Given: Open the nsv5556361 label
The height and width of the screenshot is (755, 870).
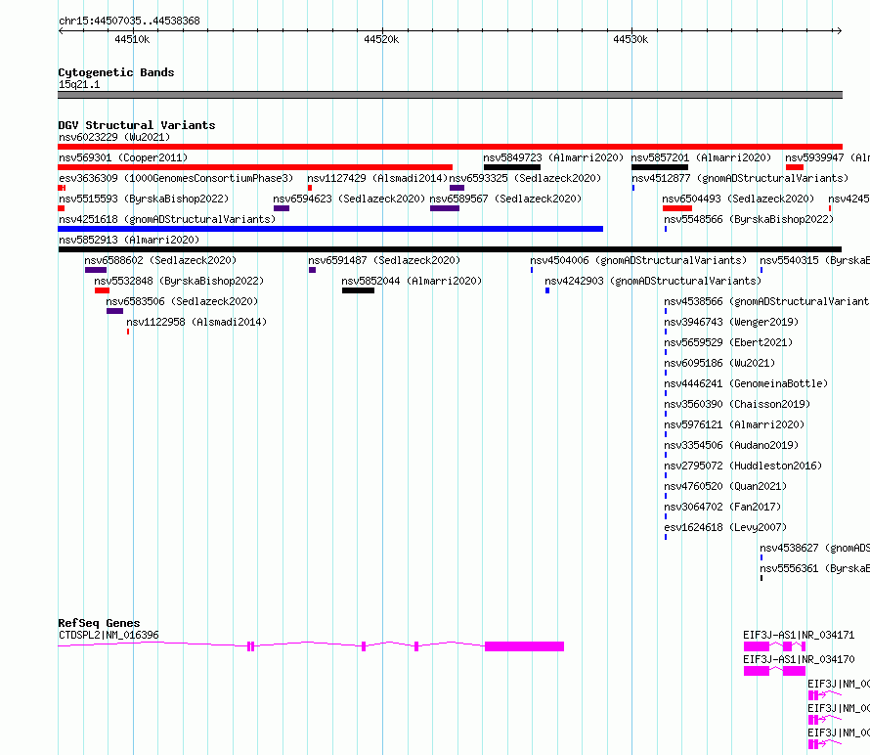Looking at the screenshot, I should pyautogui.click(x=815, y=568).
